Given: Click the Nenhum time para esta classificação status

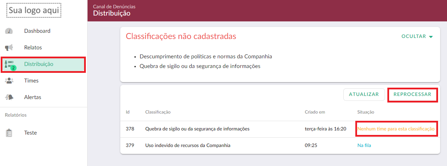Looking at the screenshot, I should pos(396,129).
